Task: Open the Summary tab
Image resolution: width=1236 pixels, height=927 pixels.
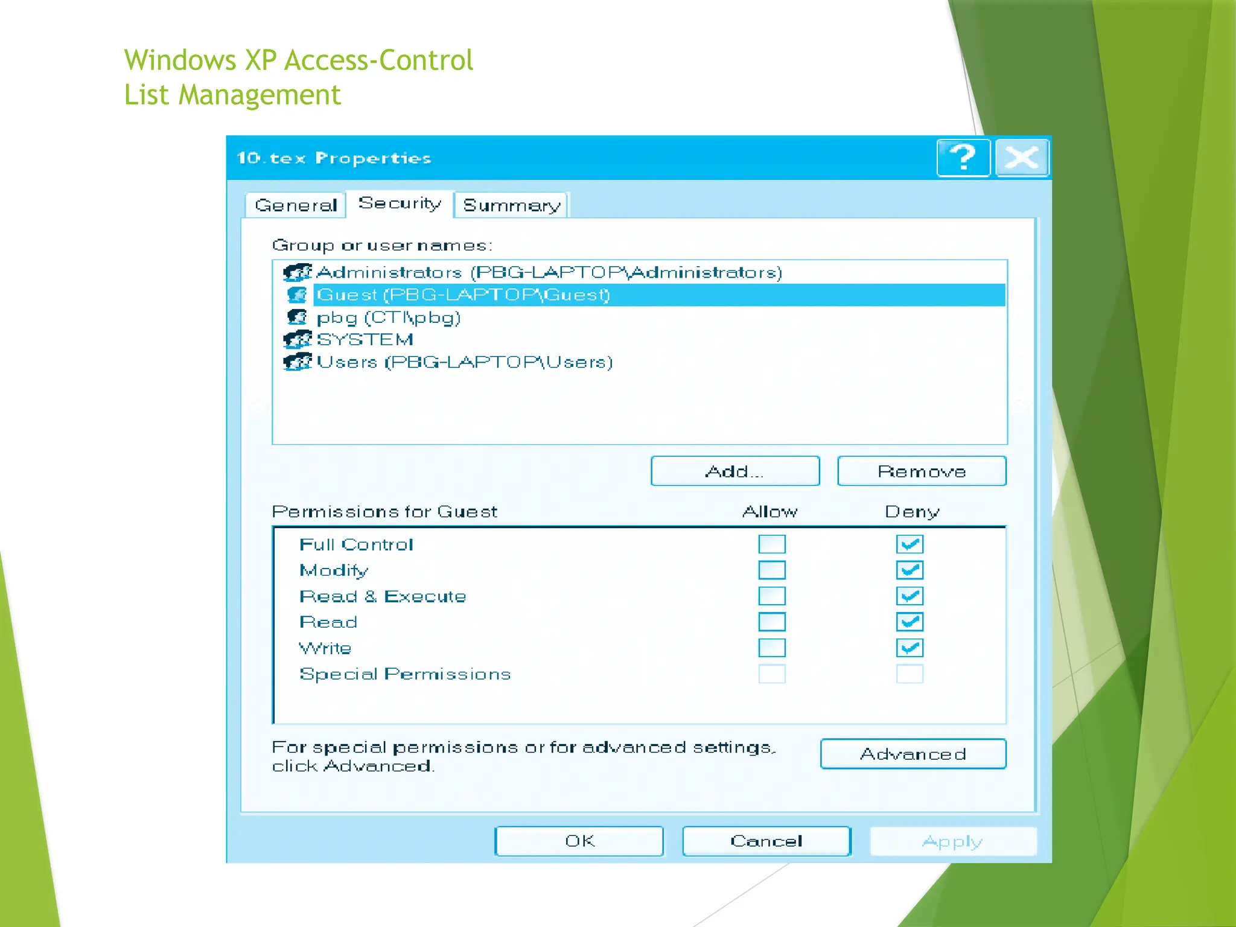Action: (x=511, y=205)
